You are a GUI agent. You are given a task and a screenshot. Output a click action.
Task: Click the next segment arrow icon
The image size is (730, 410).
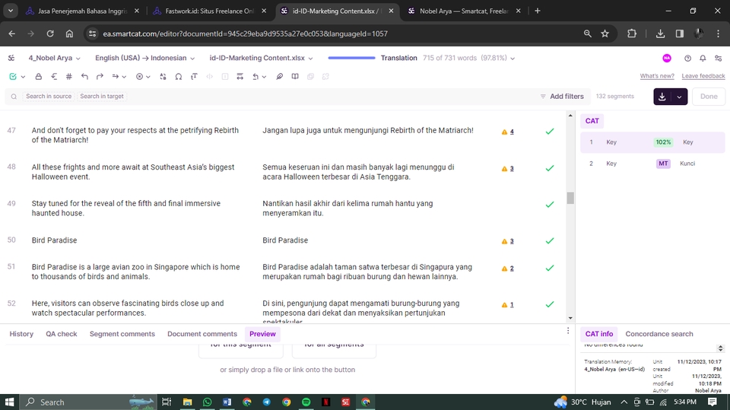[116, 76]
